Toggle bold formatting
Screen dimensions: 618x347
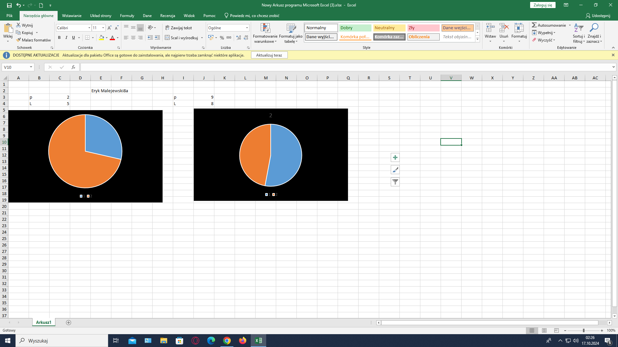[x=59, y=38]
